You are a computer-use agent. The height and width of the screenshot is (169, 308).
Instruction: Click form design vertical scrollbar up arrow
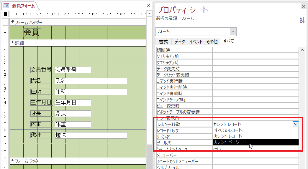(150, 14)
